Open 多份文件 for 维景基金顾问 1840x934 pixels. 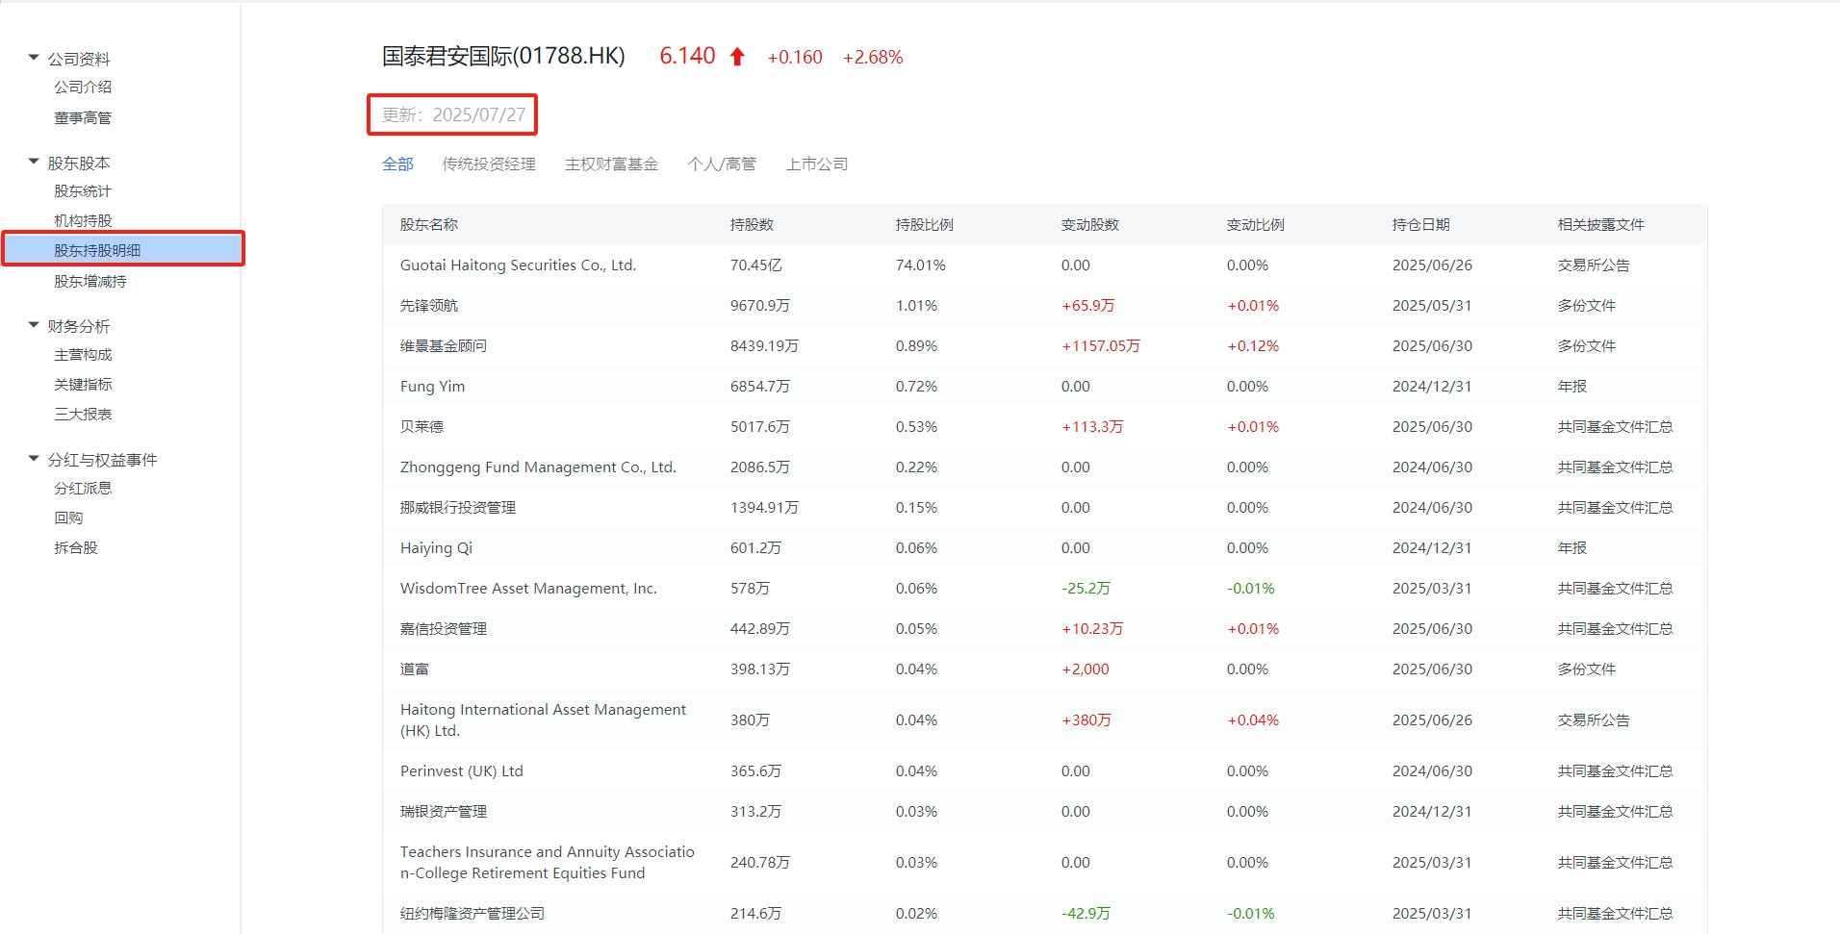[x=1587, y=345]
